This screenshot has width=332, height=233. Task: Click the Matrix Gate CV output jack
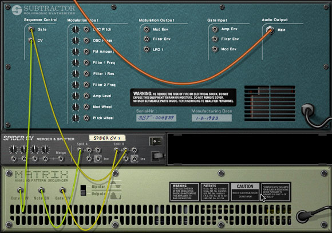click(x=62, y=190)
